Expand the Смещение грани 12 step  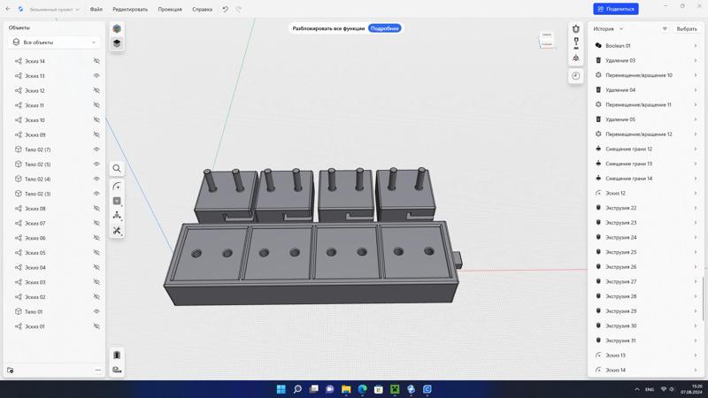696,149
